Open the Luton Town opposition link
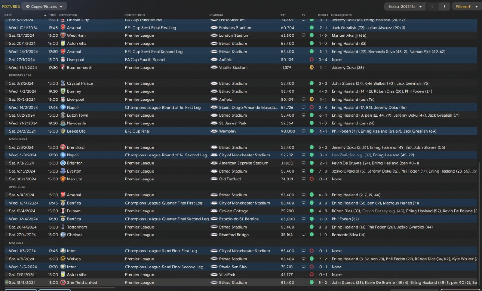Screen dimensions: 482x291 coord(78,115)
